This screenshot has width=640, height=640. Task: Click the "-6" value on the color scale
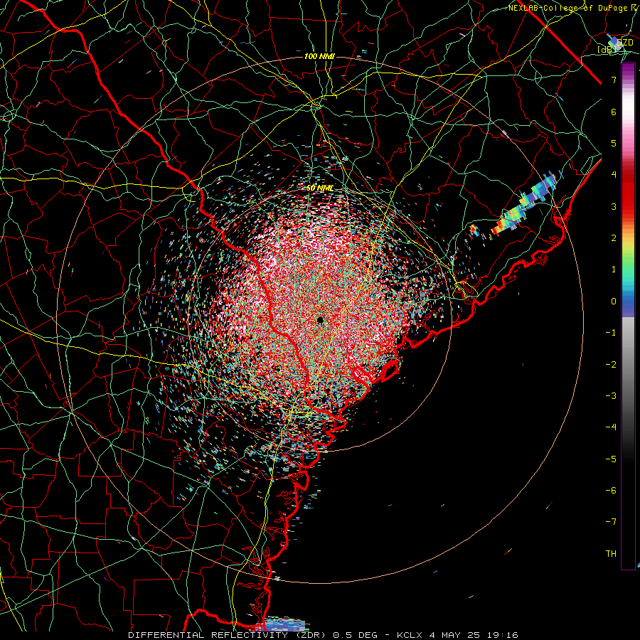611,491
